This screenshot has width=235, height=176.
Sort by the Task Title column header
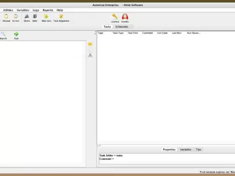(x=133, y=33)
